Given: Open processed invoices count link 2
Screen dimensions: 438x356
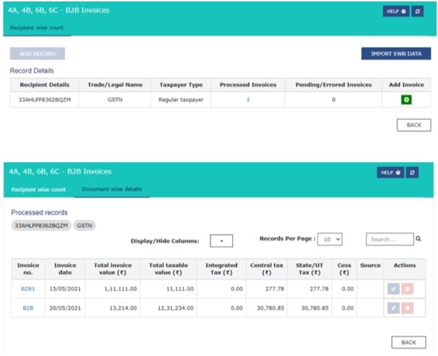Looking at the screenshot, I should [247, 100].
